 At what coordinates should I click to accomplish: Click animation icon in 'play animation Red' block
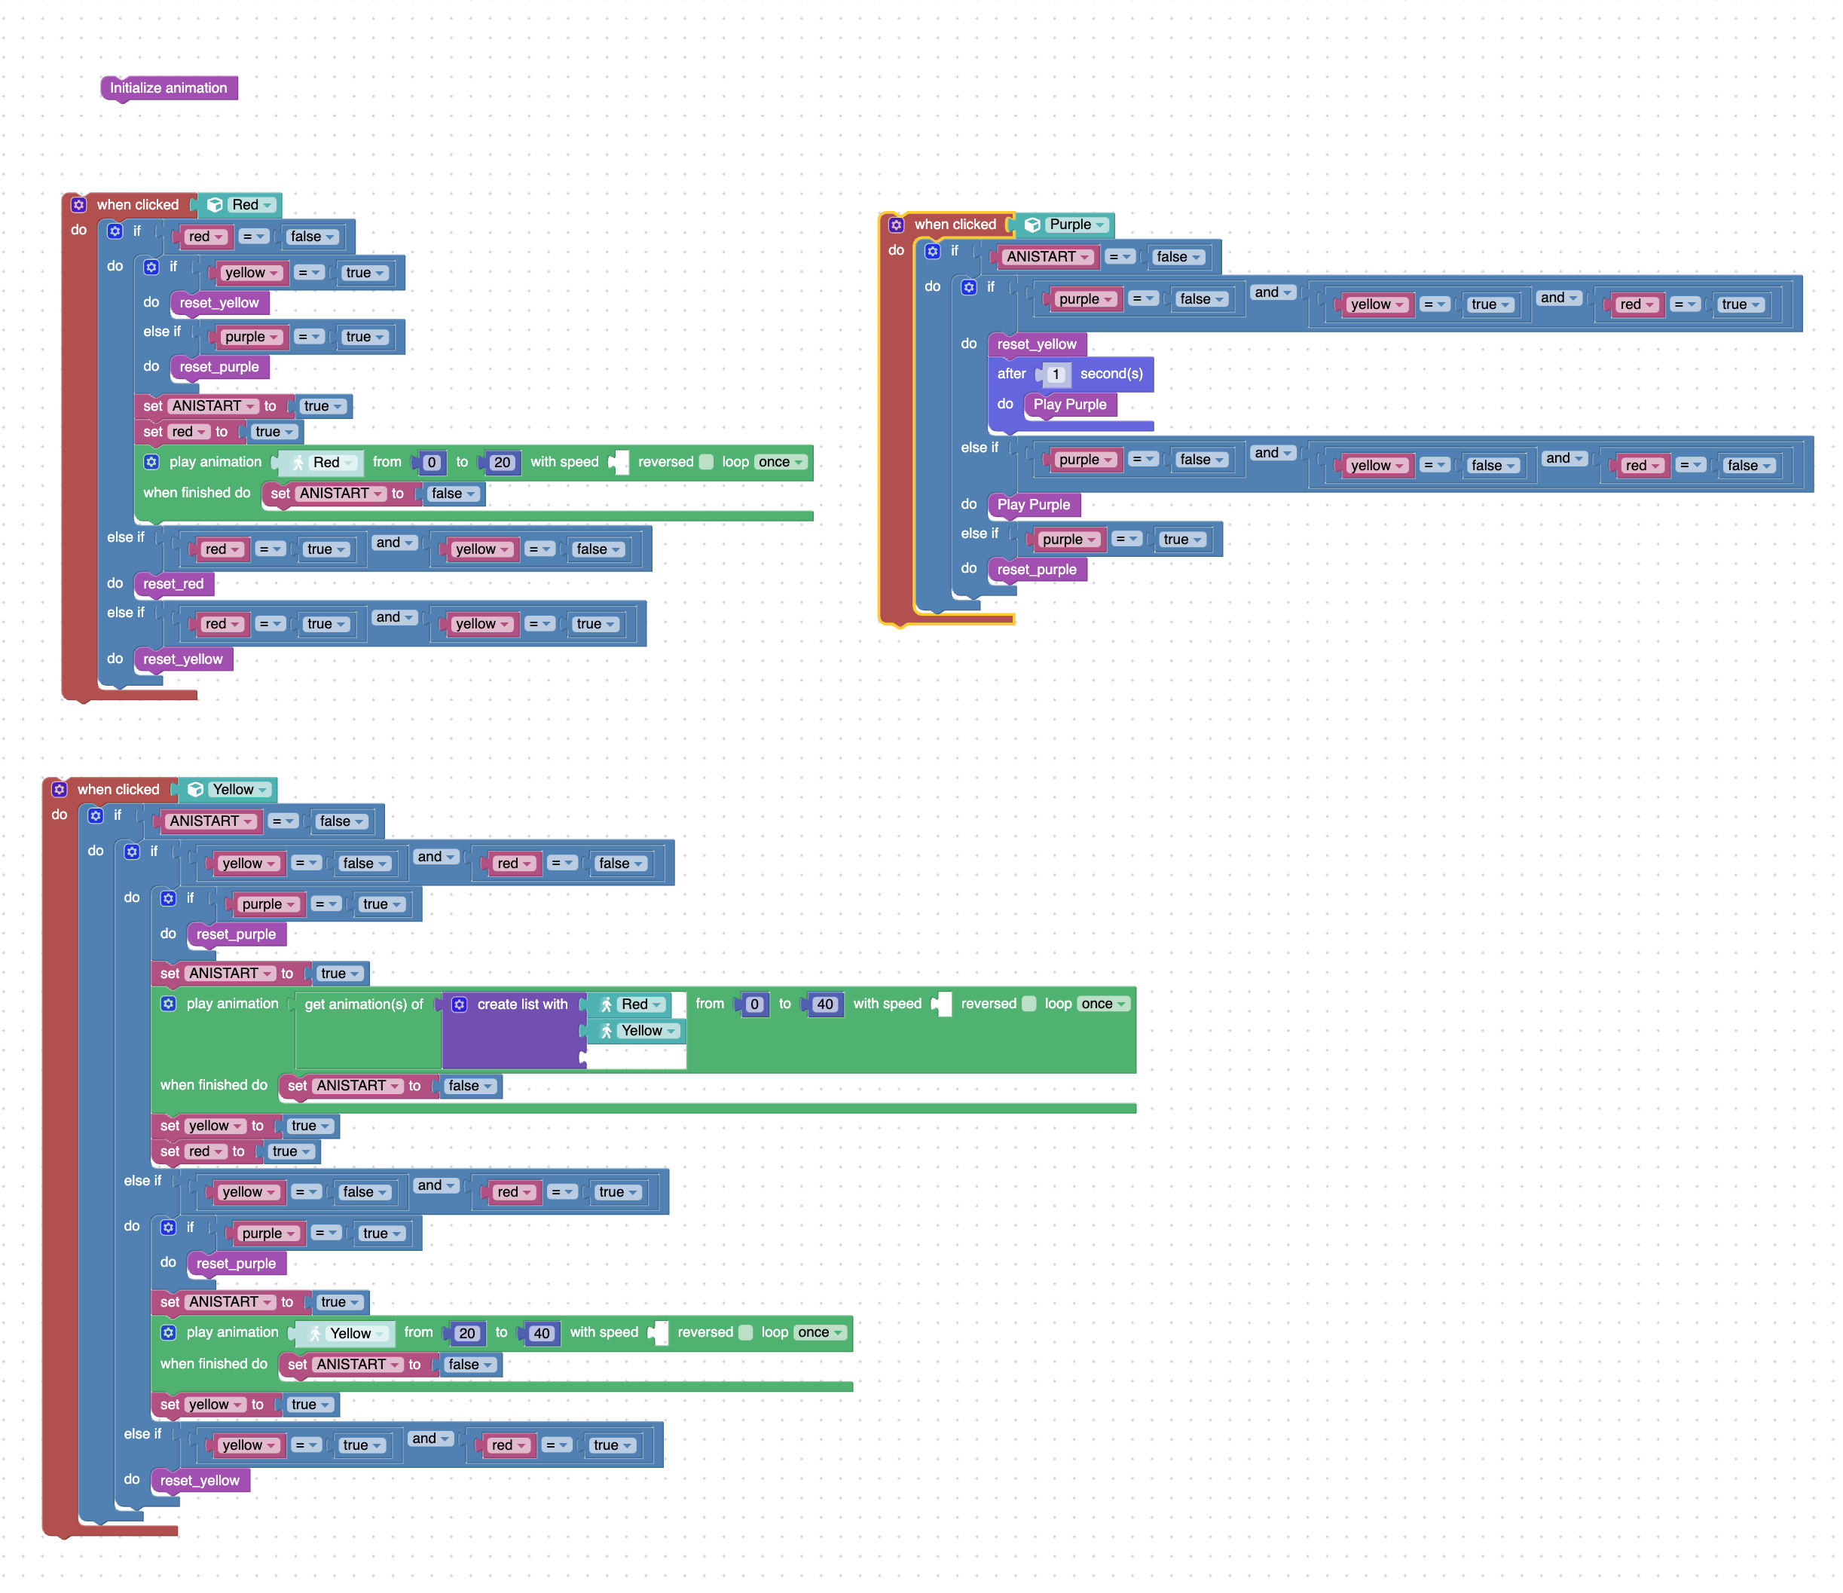(x=298, y=463)
